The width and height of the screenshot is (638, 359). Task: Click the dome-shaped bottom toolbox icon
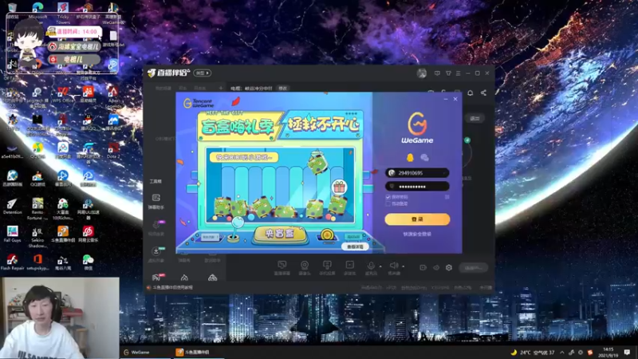(x=212, y=278)
